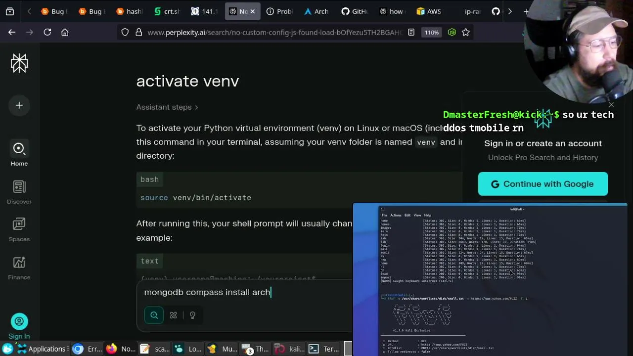This screenshot has width=633, height=356.
Task: Go to the browser home page
Action: [x=65, y=32]
